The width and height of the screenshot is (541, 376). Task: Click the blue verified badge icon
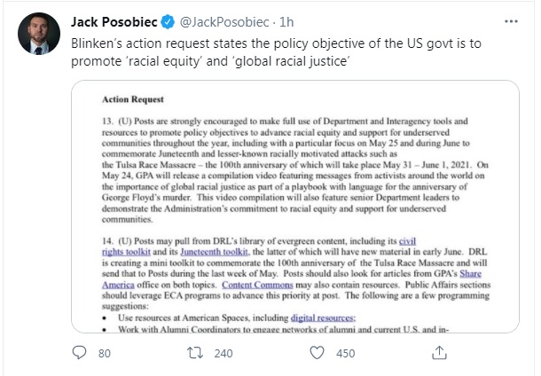pos(168,22)
